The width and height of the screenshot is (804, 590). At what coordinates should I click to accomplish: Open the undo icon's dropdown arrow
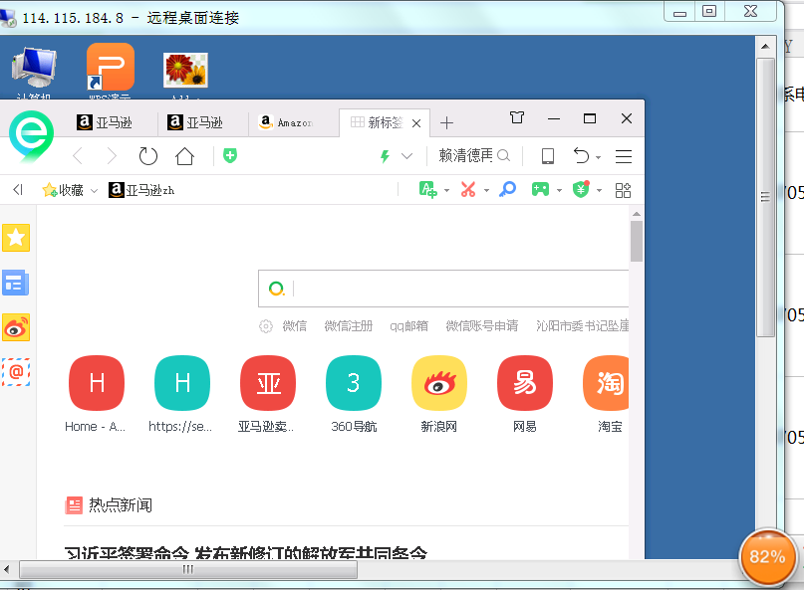tap(599, 158)
